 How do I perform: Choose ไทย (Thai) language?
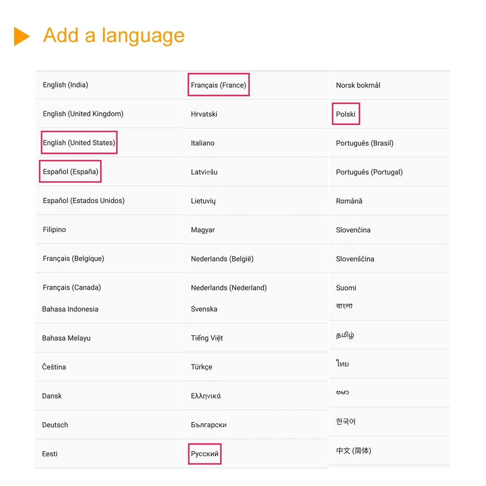point(343,363)
